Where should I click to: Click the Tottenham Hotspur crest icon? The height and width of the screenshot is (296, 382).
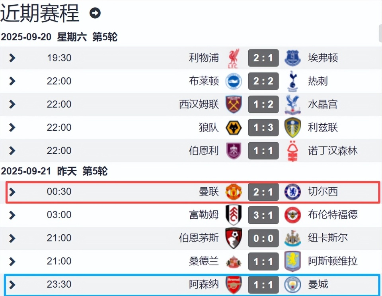click(x=293, y=81)
